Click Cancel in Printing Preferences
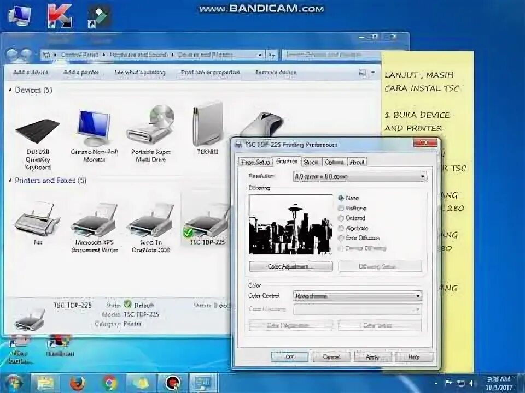This screenshot has height=393, width=525. click(331, 357)
